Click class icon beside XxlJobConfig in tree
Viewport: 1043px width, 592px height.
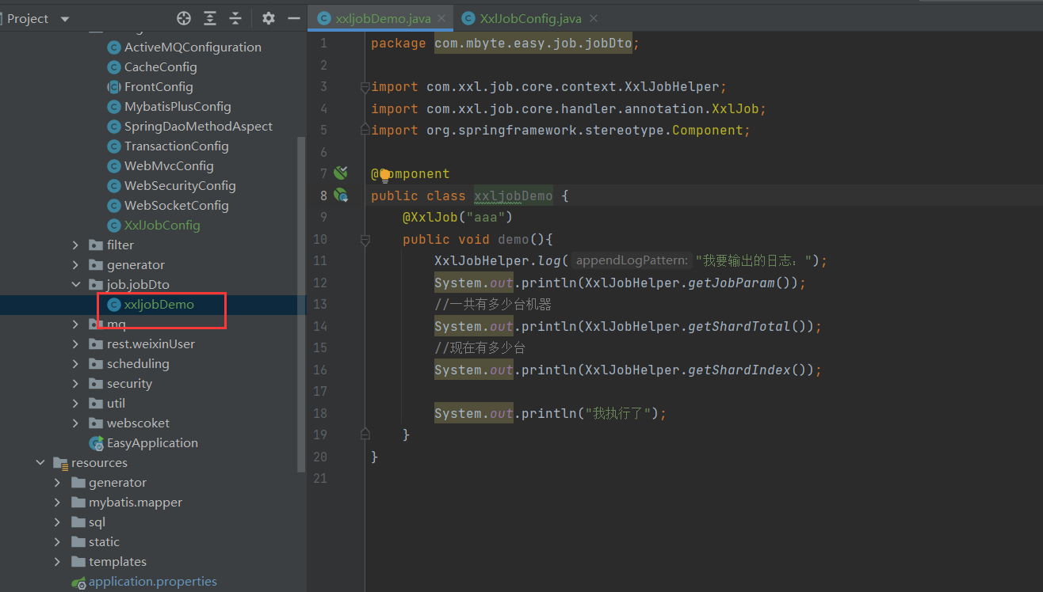point(113,226)
